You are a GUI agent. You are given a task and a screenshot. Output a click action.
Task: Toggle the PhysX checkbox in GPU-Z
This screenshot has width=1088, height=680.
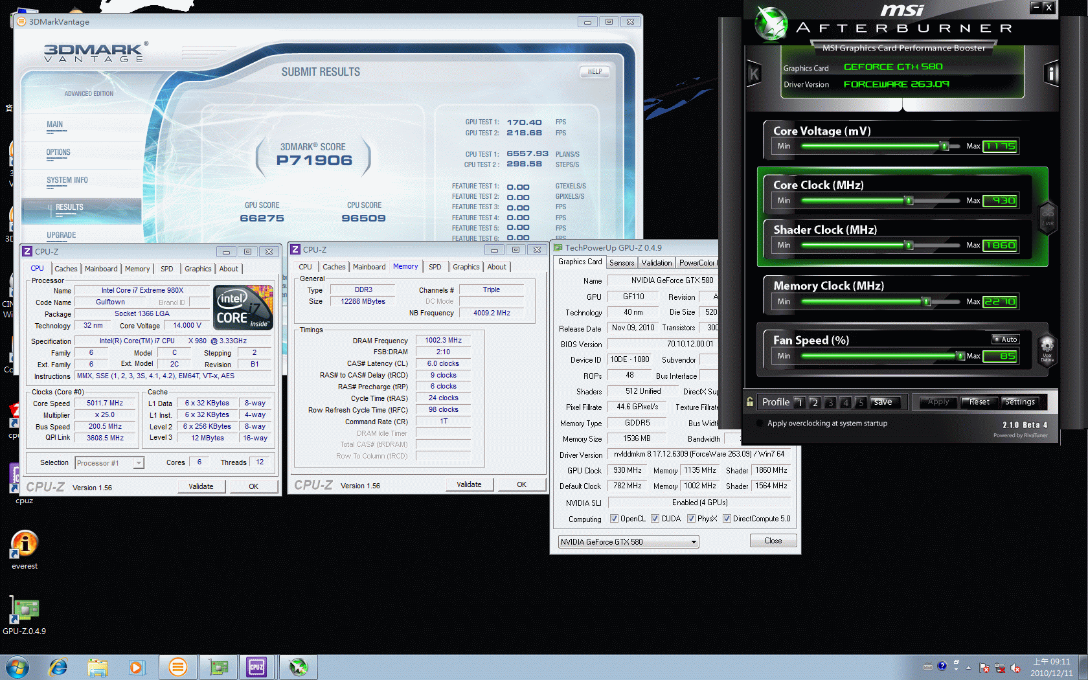691,519
